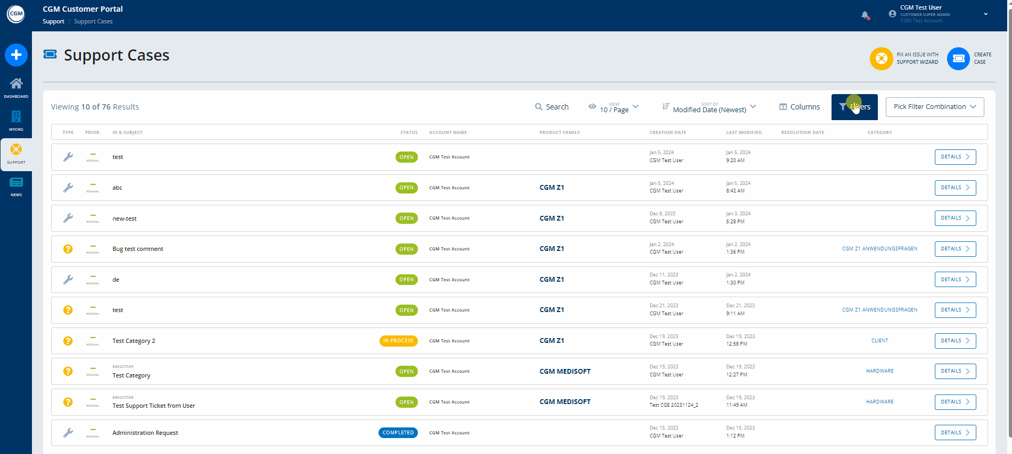Click the wrench icon in 'Administration Request' row
Image resolution: width=1012 pixels, height=454 pixels.
(68, 433)
